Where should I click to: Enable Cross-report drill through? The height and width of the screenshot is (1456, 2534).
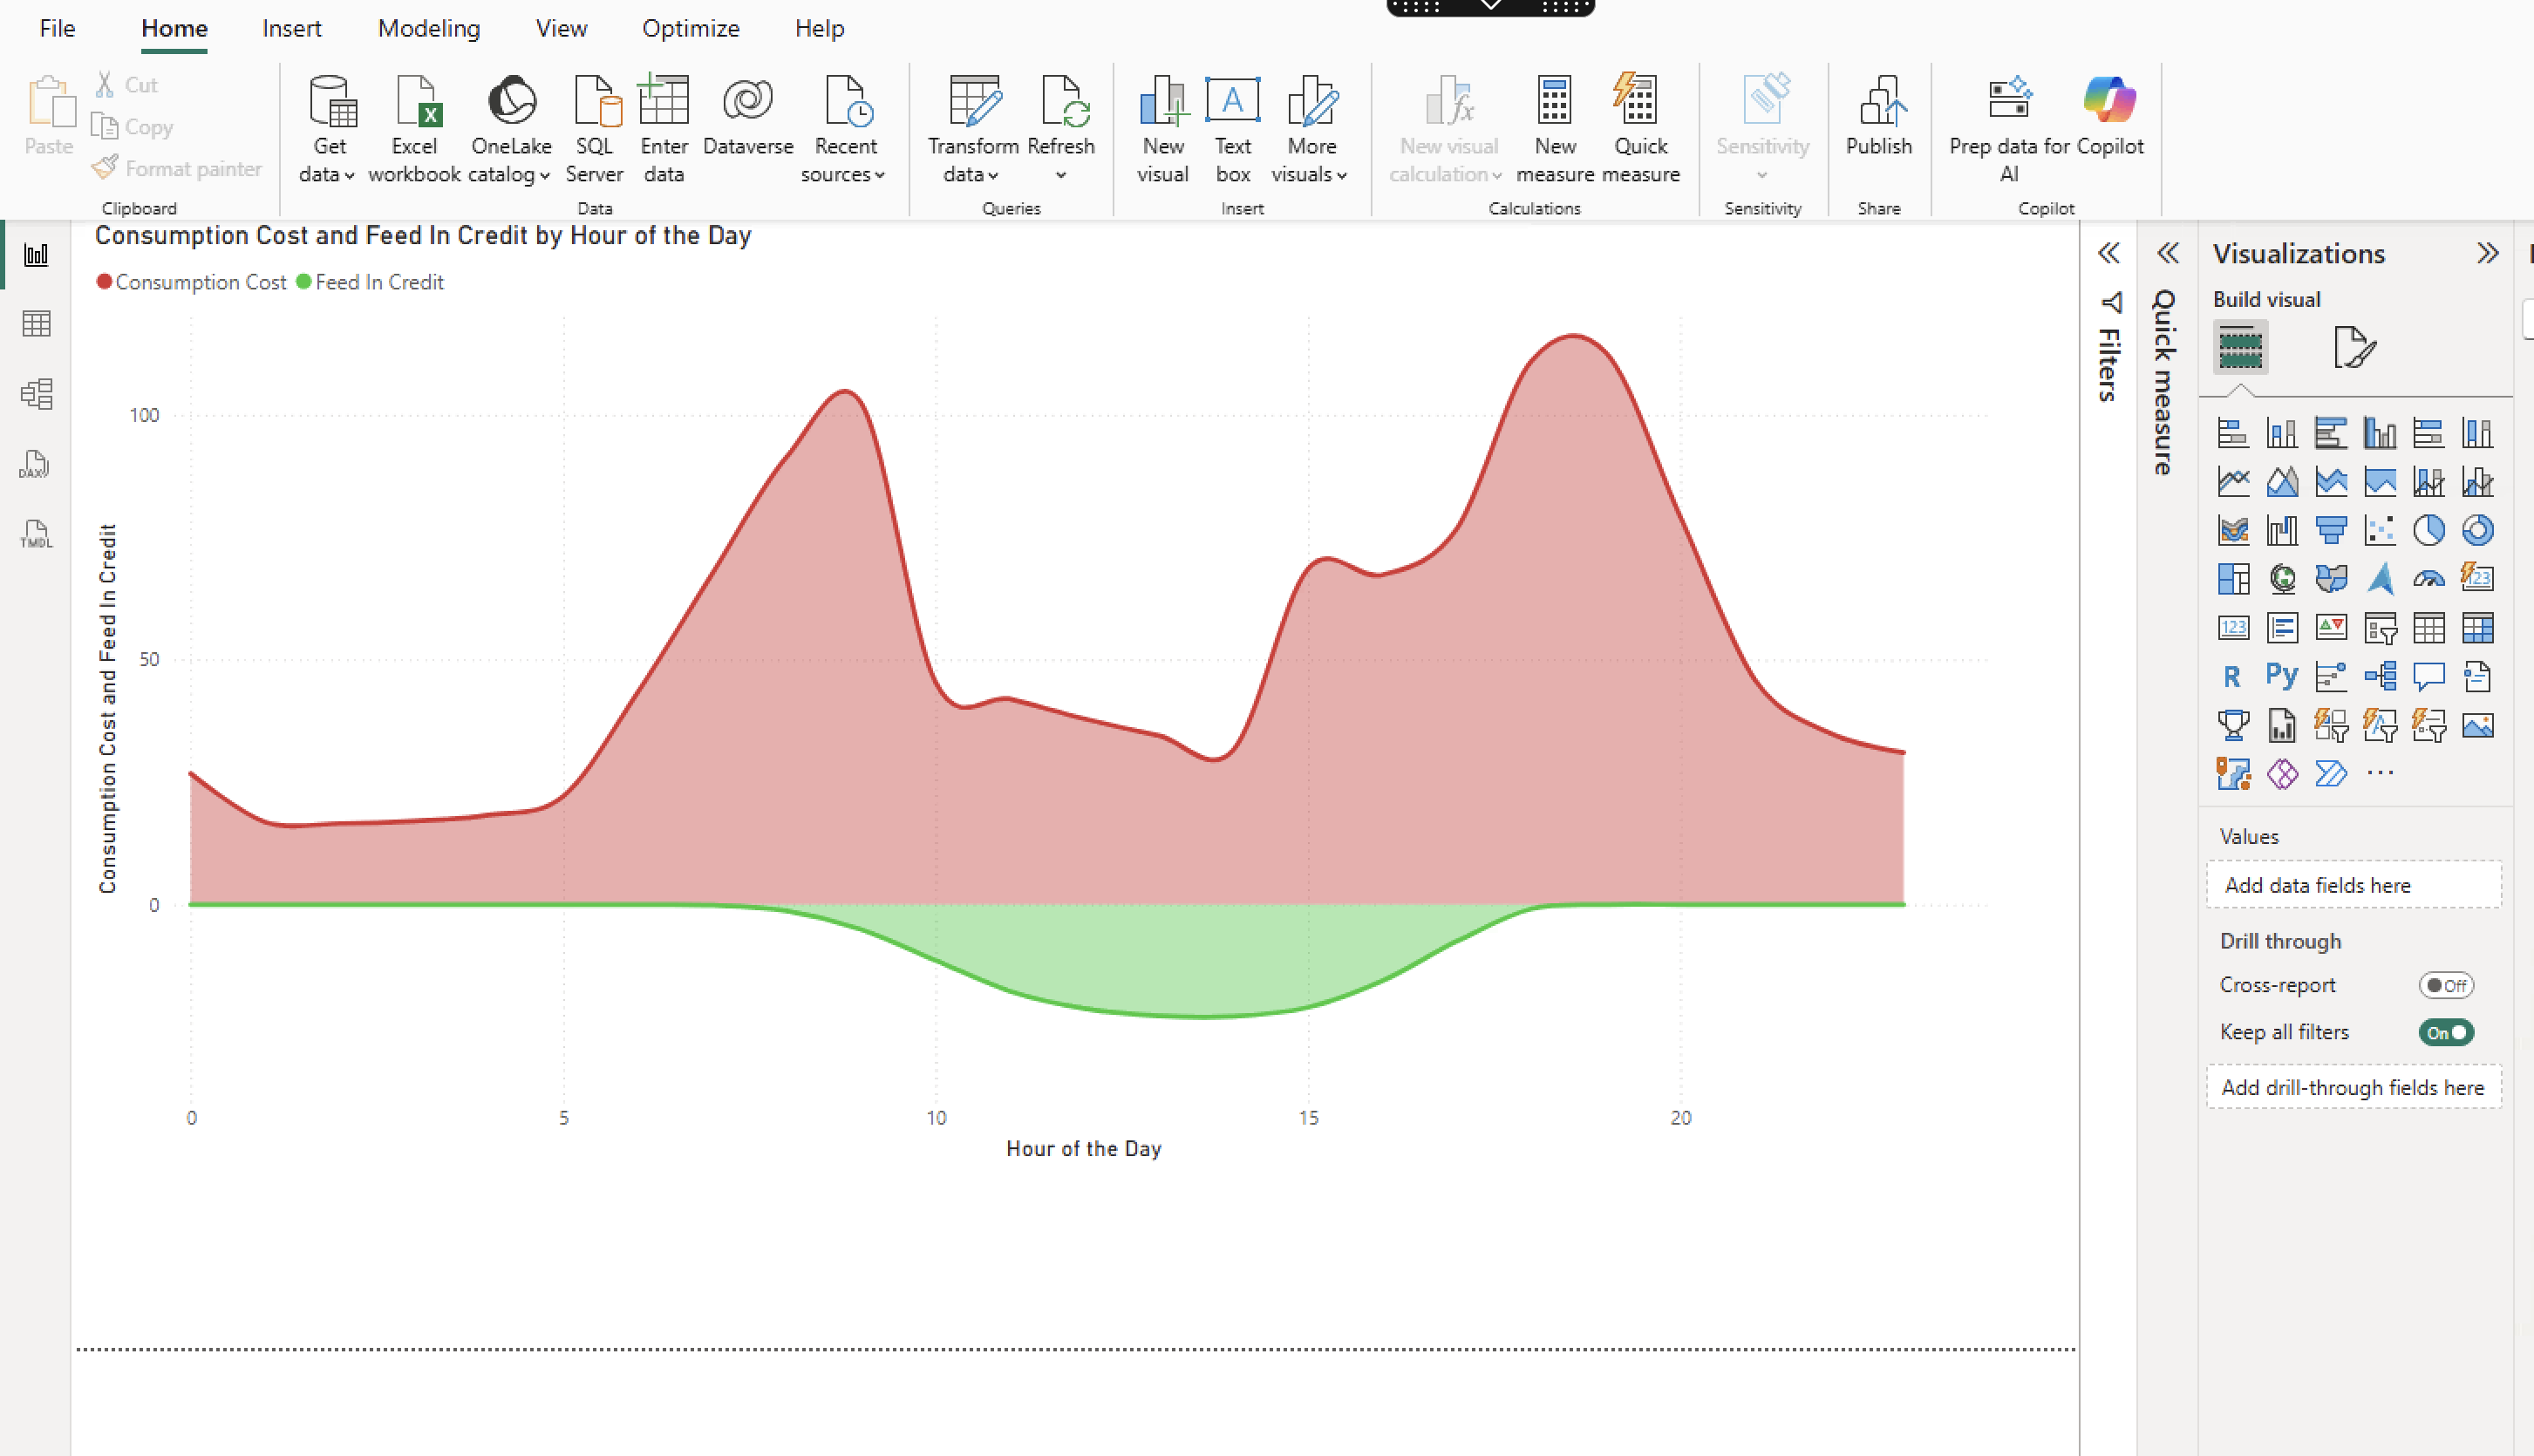click(x=2445, y=985)
